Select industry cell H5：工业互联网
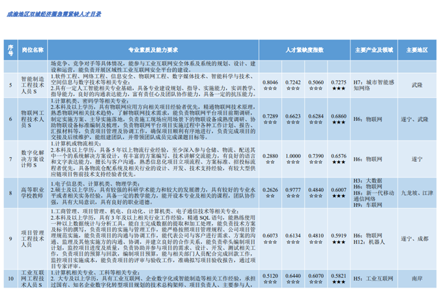This screenshot has width=443, height=296. pyautogui.click(x=373, y=278)
